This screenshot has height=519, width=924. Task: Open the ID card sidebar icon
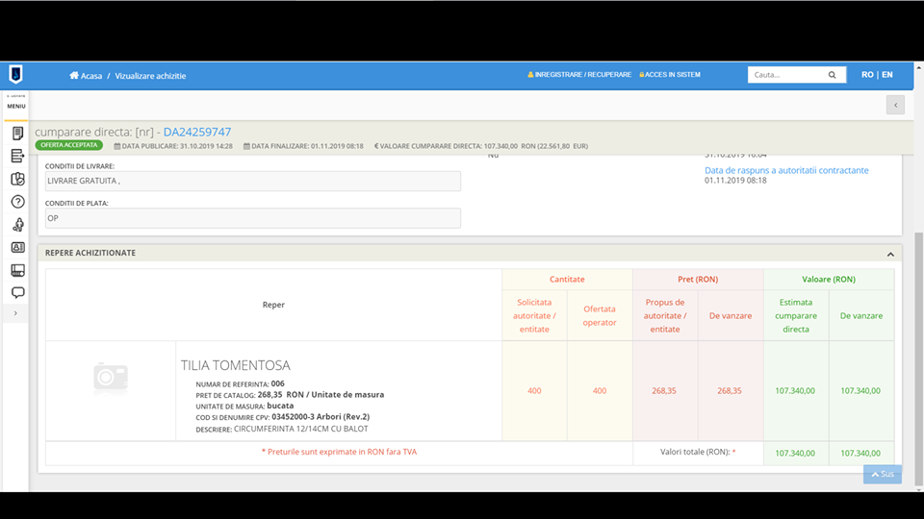click(17, 248)
